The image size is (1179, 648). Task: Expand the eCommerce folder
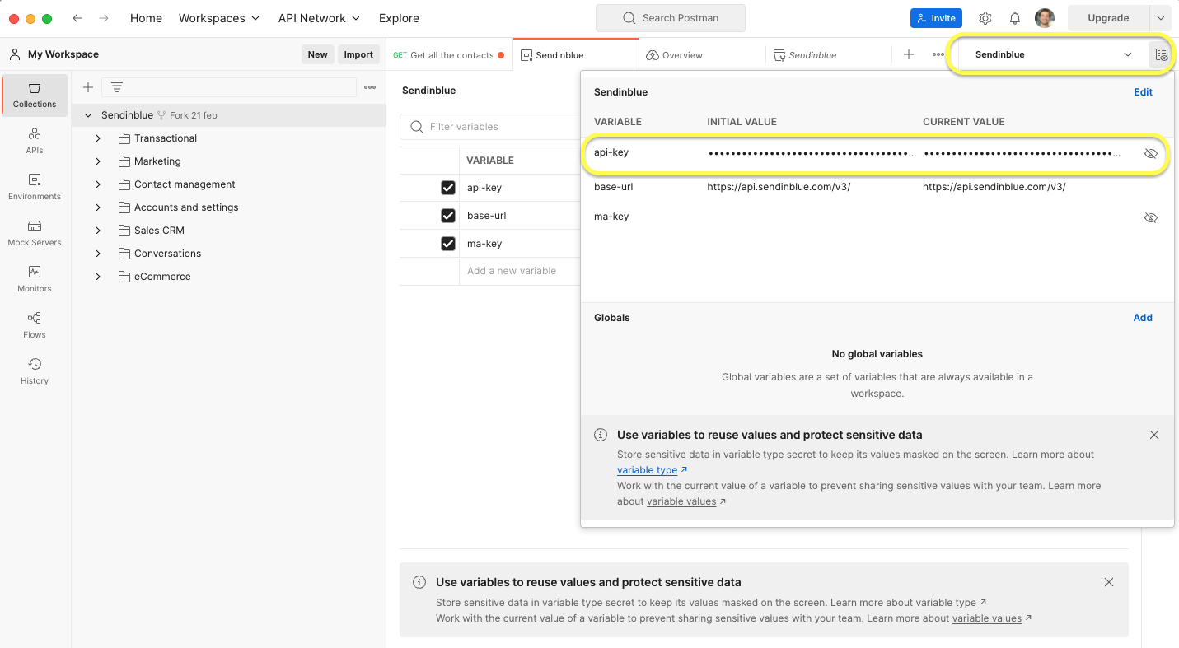pyautogui.click(x=98, y=277)
